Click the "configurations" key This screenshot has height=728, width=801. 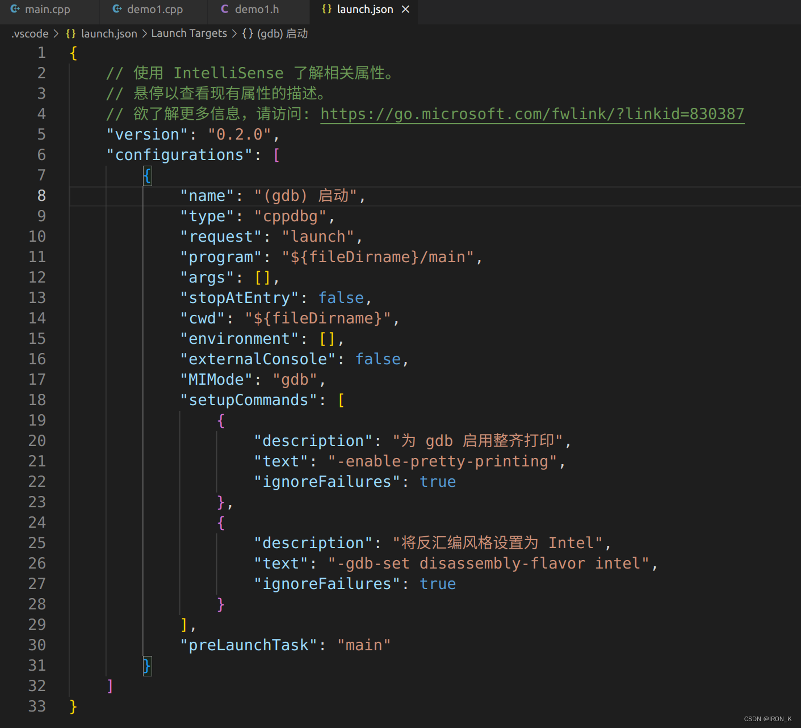pos(179,155)
